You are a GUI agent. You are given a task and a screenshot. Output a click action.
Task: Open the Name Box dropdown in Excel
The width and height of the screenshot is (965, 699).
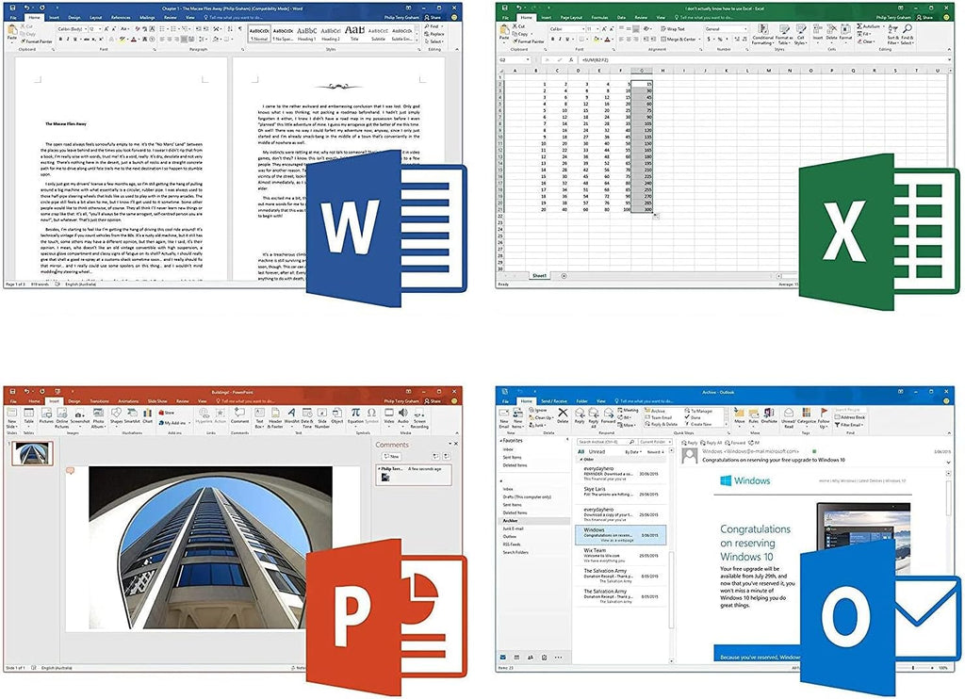pyautogui.click(x=528, y=60)
